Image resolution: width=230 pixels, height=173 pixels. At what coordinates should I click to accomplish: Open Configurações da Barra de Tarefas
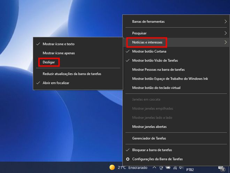[176, 159]
